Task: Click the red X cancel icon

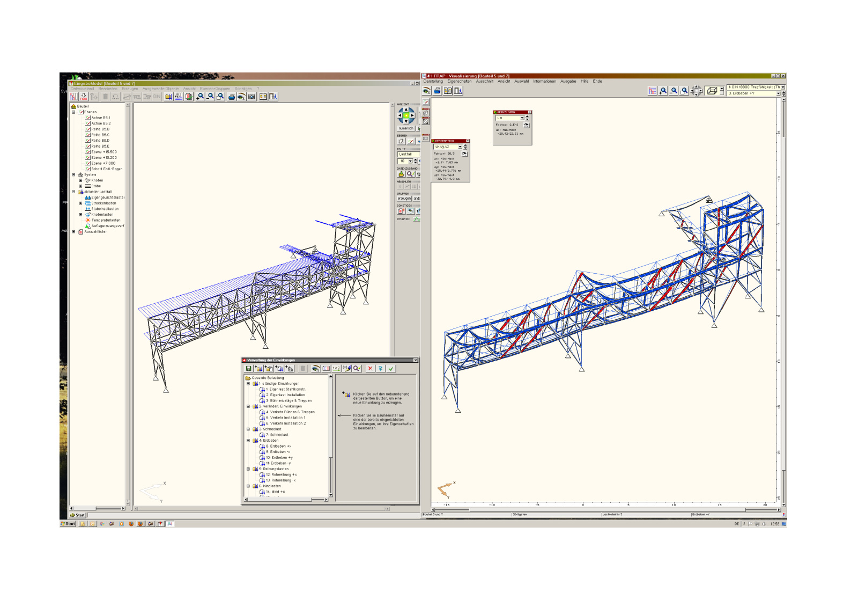Action: pyautogui.click(x=370, y=369)
